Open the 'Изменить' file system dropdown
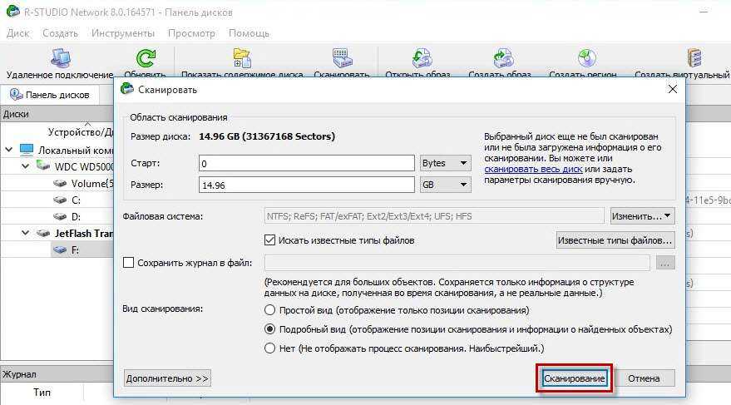This screenshot has height=405, width=731. tap(642, 216)
